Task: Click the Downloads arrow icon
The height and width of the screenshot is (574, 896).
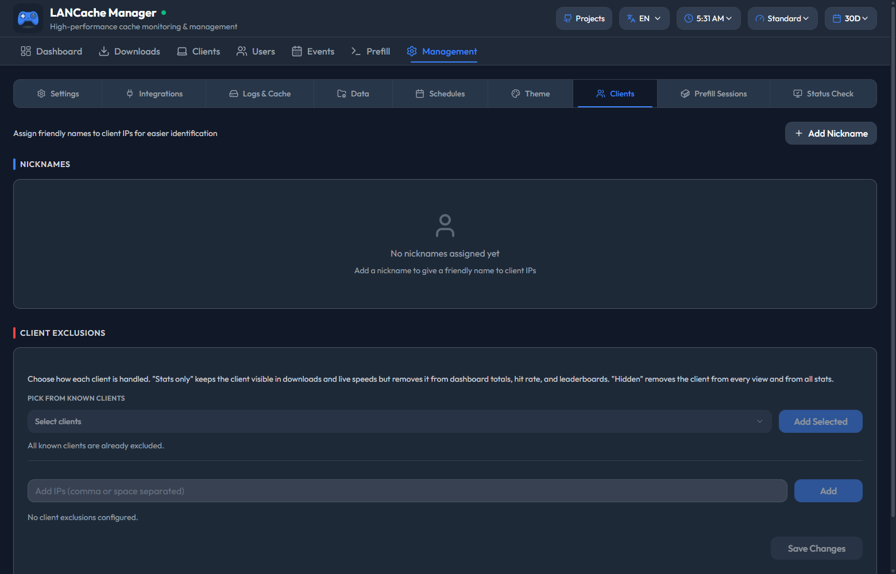Action: [x=104, y=51]
